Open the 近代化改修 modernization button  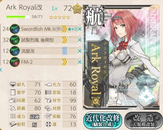pyautogui.click(x=103, y=120)
